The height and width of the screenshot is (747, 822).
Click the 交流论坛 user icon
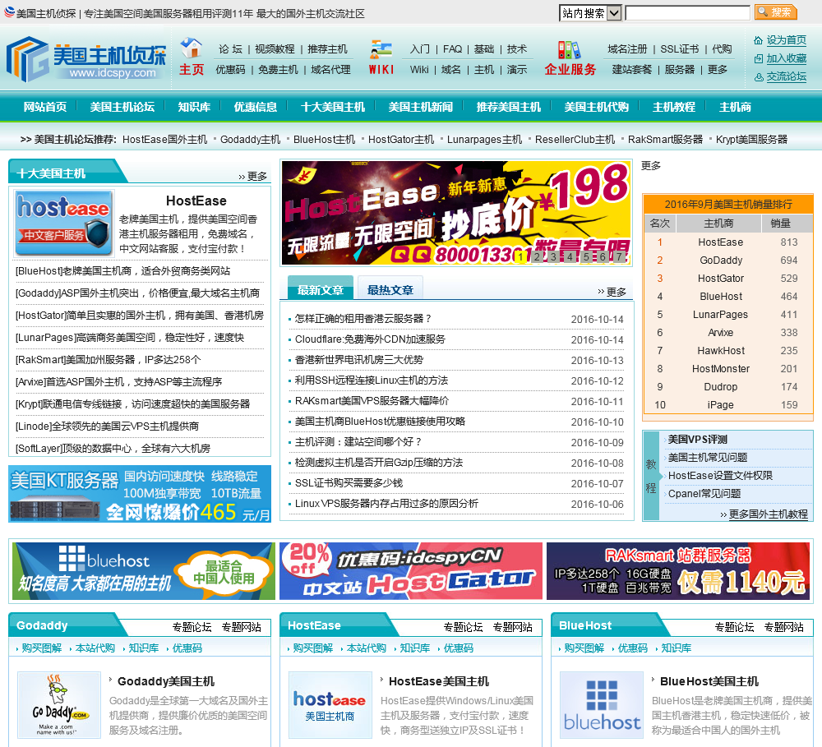(758, 77)
